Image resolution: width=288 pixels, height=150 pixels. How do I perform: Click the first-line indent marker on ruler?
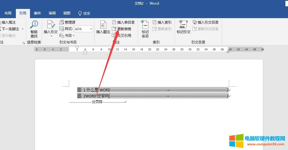pyautogui.click(x=77, y=48)
